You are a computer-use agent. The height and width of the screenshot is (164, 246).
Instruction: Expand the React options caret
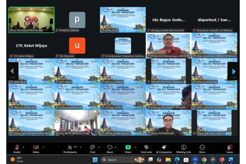coord(116,147)
